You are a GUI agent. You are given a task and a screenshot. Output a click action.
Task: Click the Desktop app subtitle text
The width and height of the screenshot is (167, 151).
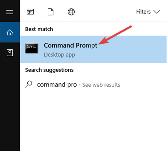60,55
